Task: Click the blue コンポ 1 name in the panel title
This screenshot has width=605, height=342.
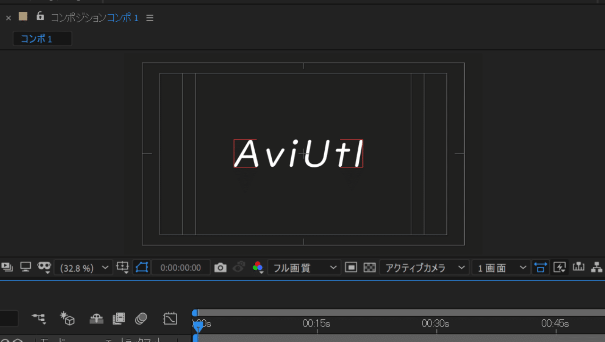Action: tap(122, 18)
